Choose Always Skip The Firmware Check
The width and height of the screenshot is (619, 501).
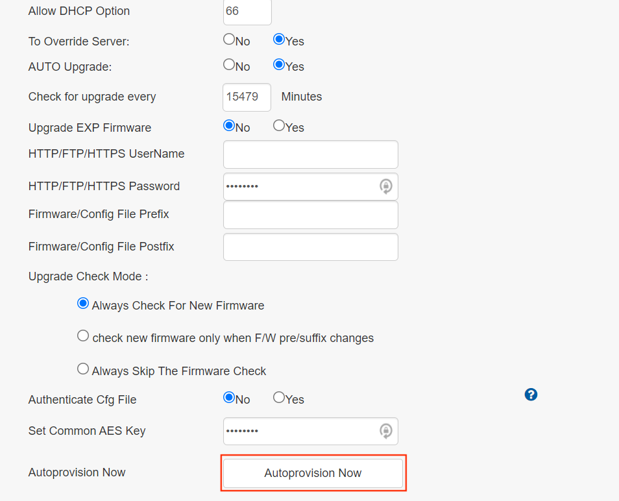click(x=83, y=369)
